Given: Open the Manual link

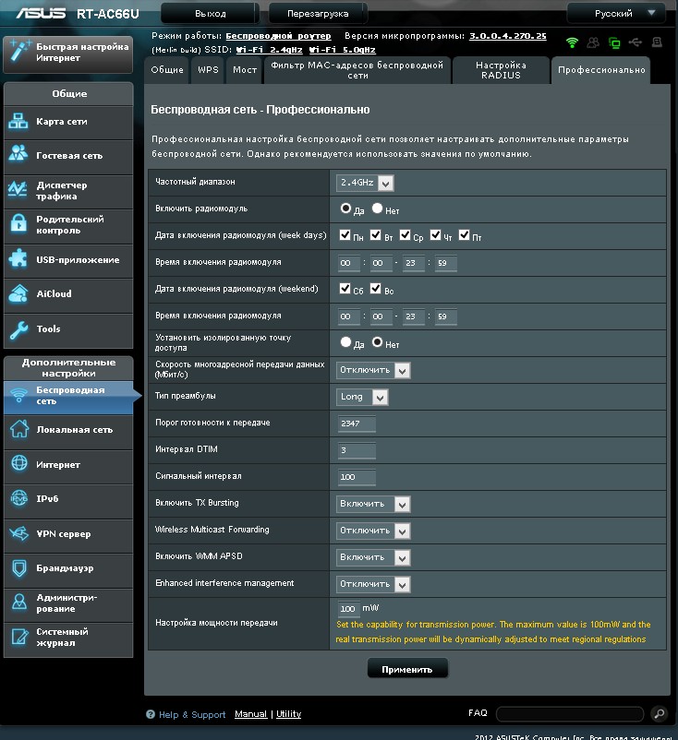Looking at the screenshot, I should pyautogui.click(x=251, y=714).
